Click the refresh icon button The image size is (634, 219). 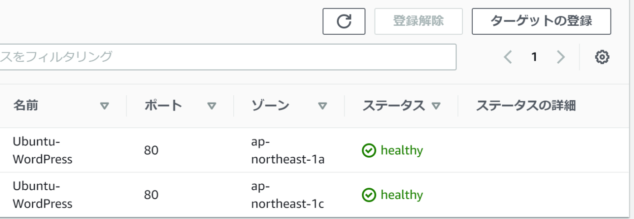click(344, 21)
